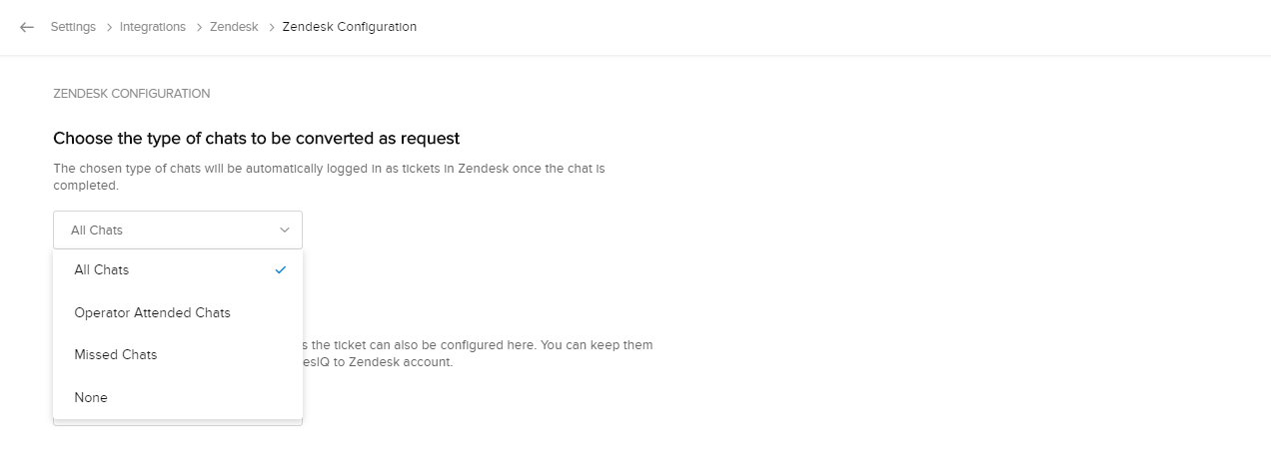Select All Chats option in list
Screen dimensions: 1271x466
coord(102,269)
